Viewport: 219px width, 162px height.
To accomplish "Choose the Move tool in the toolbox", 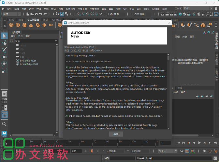I will pos(4,57).
